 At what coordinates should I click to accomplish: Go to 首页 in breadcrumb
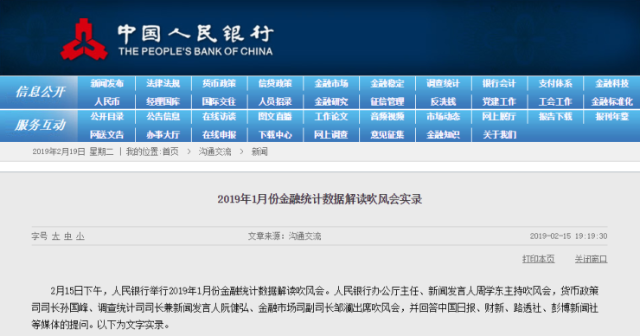pos(170,152)
